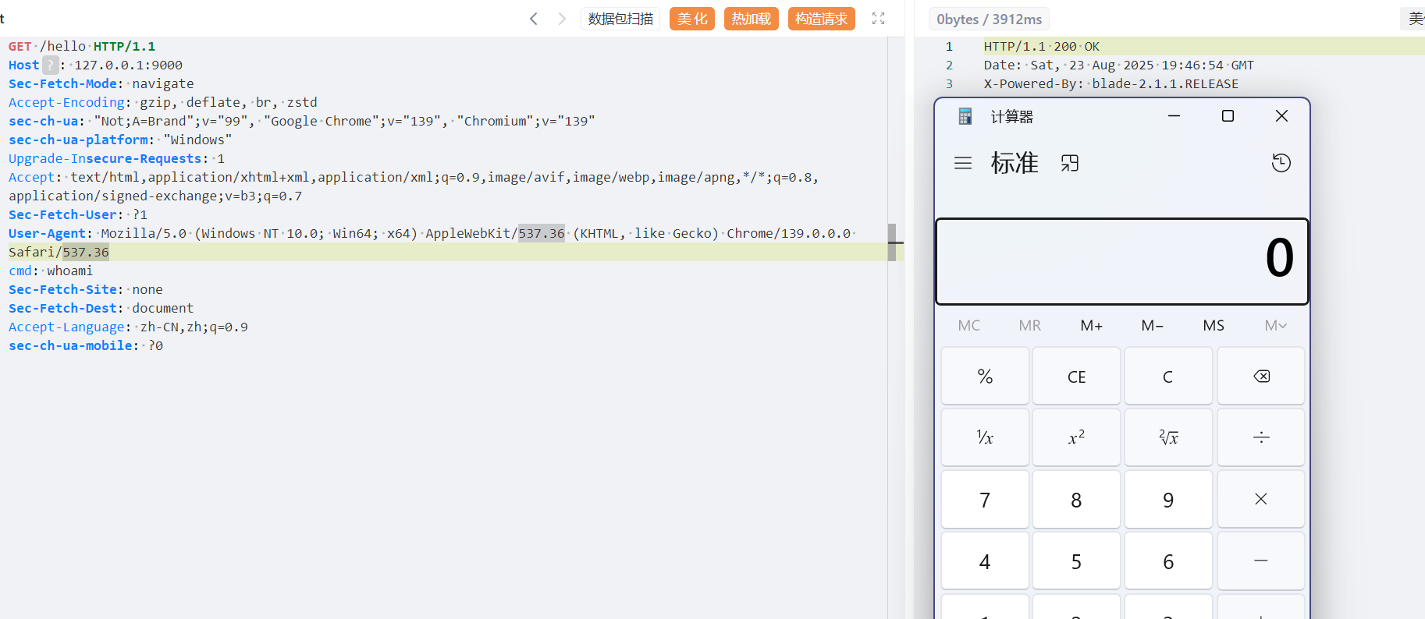Click the calculator 4 key
Image resolution: width=1425 pixels, height=619 pixels.
coord(985,561)
